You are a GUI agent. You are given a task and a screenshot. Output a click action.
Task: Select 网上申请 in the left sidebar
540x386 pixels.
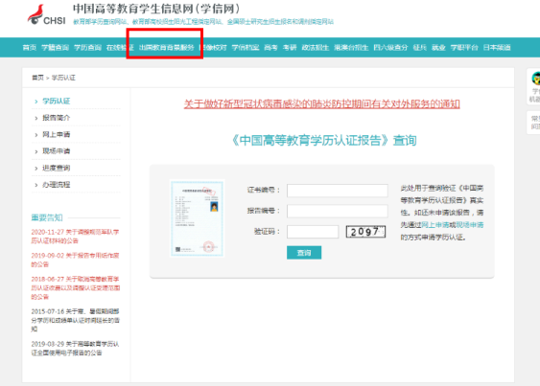(x=57, y=134)
